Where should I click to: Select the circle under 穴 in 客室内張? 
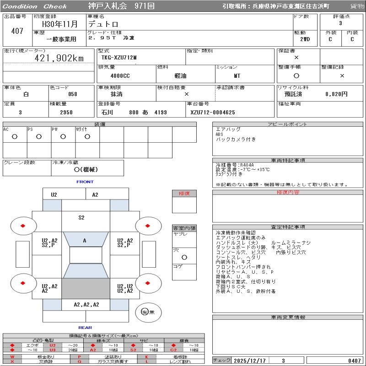184,257
